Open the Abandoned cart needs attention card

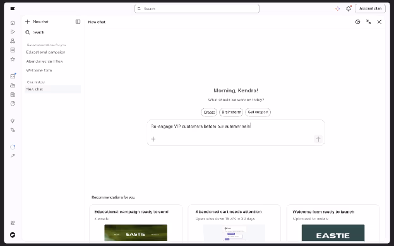[x=234, y=223]
